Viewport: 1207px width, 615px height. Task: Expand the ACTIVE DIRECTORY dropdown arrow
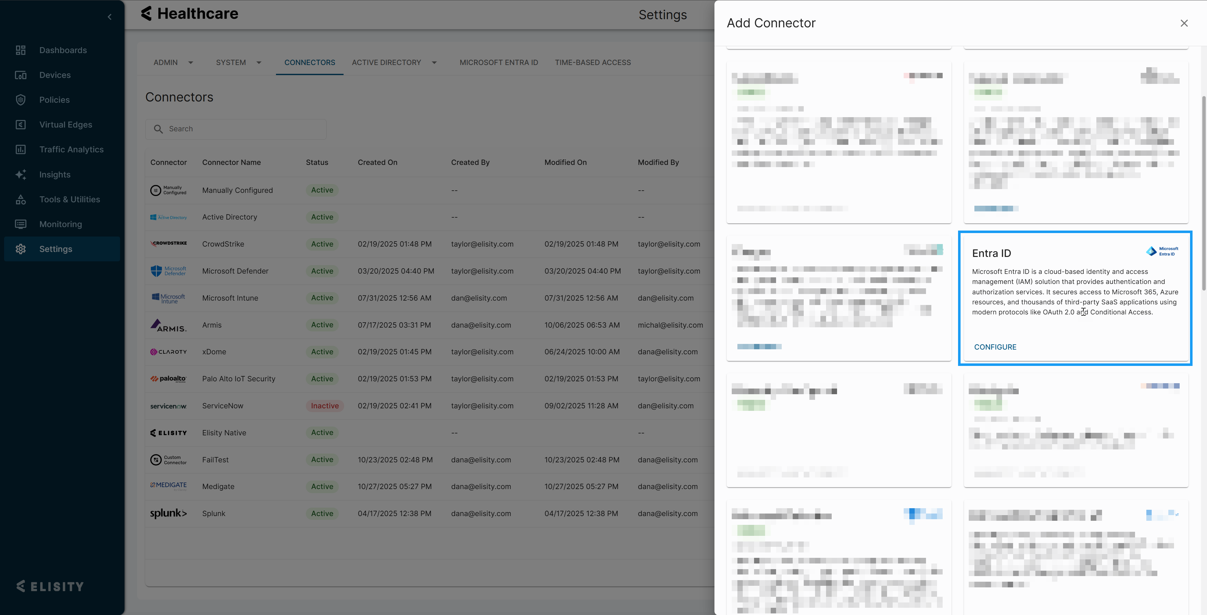coord(434,63)
